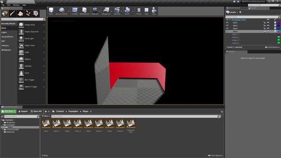This screenshot has width=281, height=158.
Task: Select Foliage mode icon
Action: pyautogui.click(x=28, y=14)
